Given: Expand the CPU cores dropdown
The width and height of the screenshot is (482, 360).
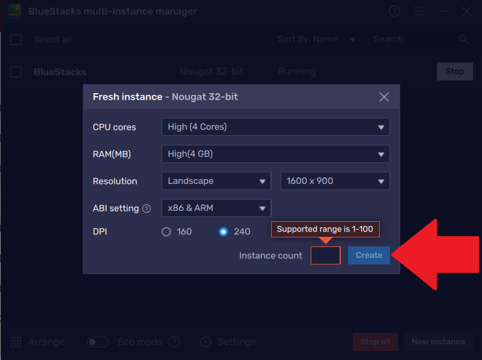Looking at the screenshot, I should [275, 127].
